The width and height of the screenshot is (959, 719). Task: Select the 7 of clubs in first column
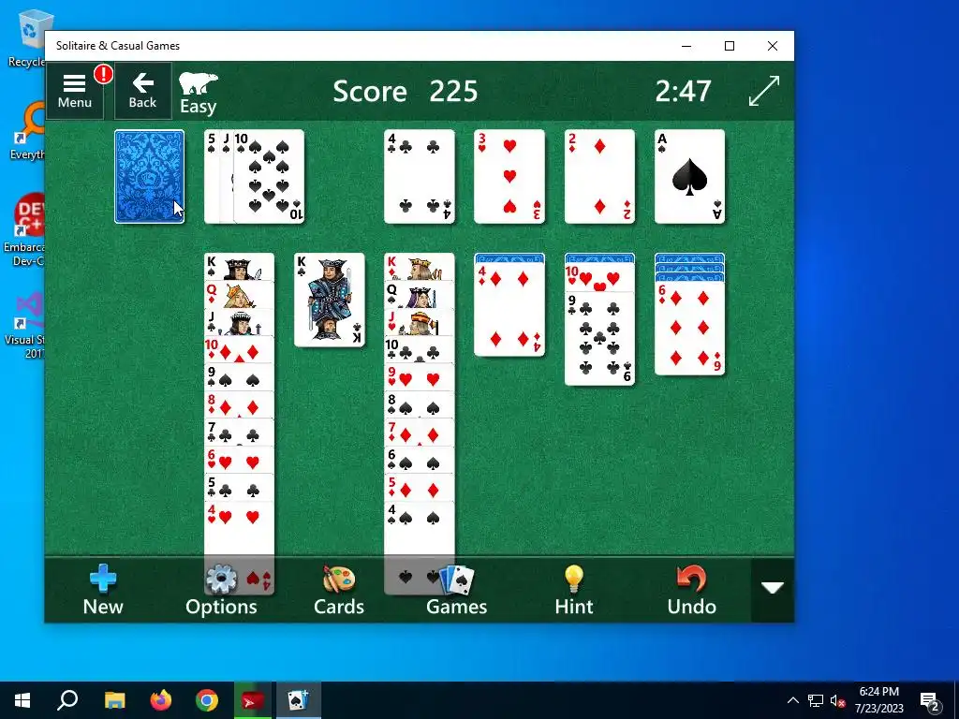[239, 433]
